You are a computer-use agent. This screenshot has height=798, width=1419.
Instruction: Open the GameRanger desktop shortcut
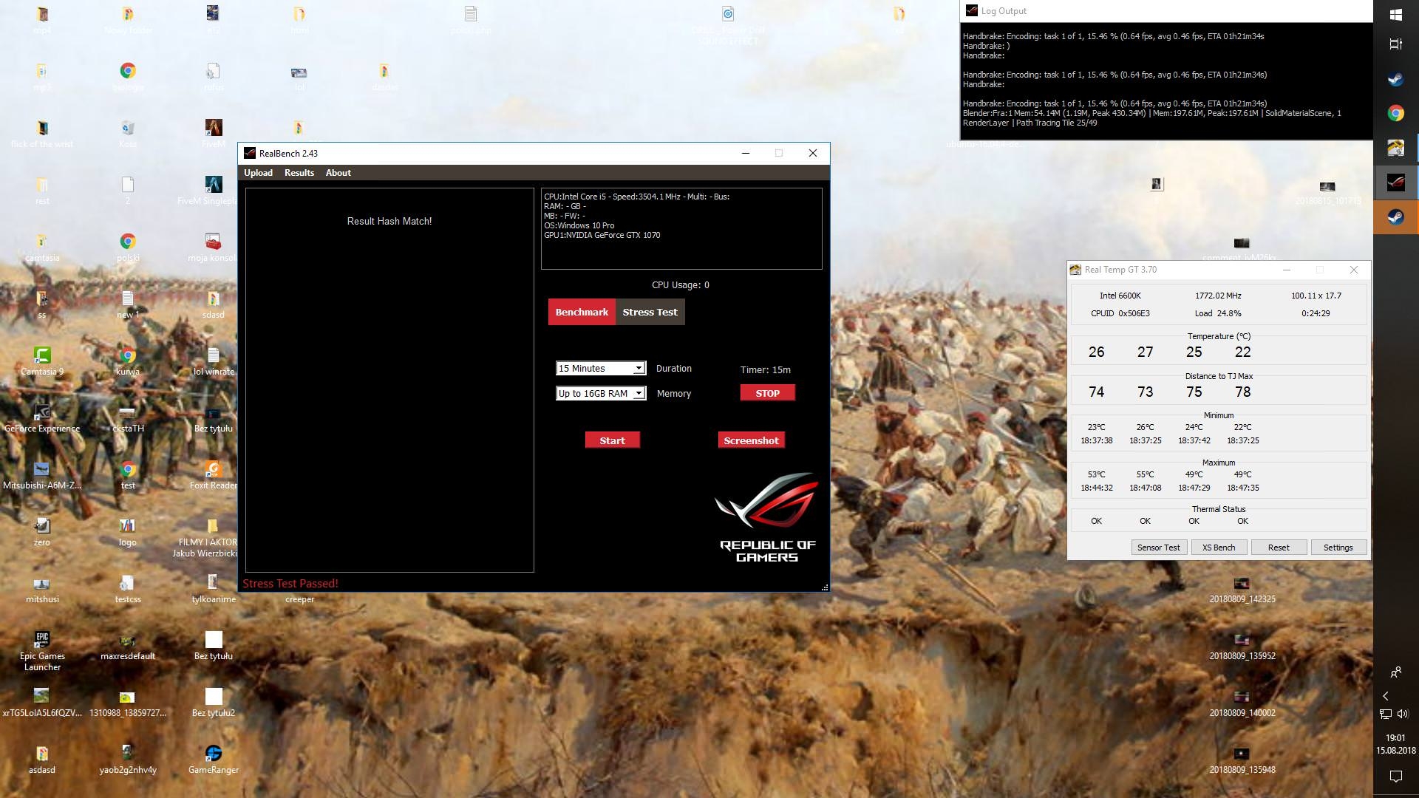[x=214, y=754]
